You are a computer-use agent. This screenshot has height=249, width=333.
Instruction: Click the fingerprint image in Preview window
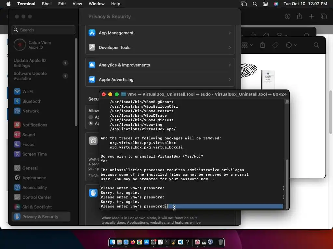coord(249,70)
